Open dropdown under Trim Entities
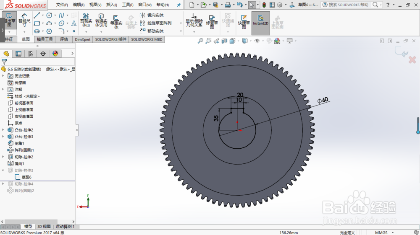 (86, 32)
